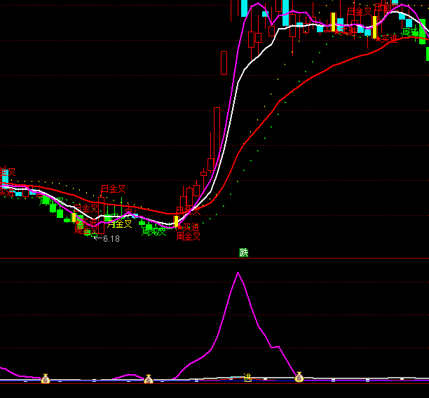This screenshot has height=398, width=429.
Task: Click the 逃 signal marker in indicator panel
Action: click(247, 378)
